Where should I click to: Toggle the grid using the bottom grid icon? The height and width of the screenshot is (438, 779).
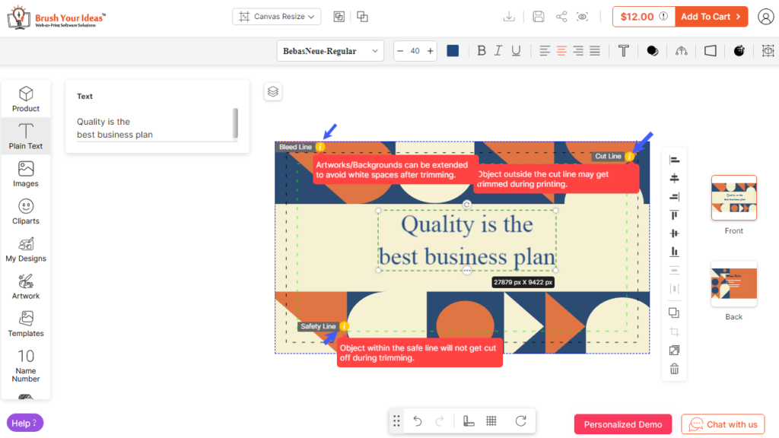pyautogui.click(x=491, y=421)
